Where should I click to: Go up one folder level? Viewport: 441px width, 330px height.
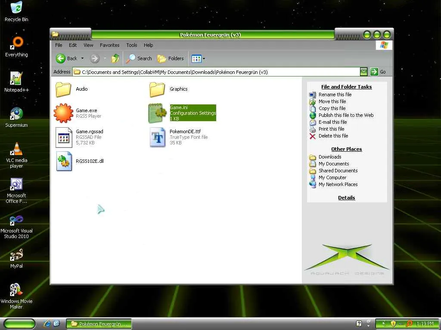tap(115, 58)
